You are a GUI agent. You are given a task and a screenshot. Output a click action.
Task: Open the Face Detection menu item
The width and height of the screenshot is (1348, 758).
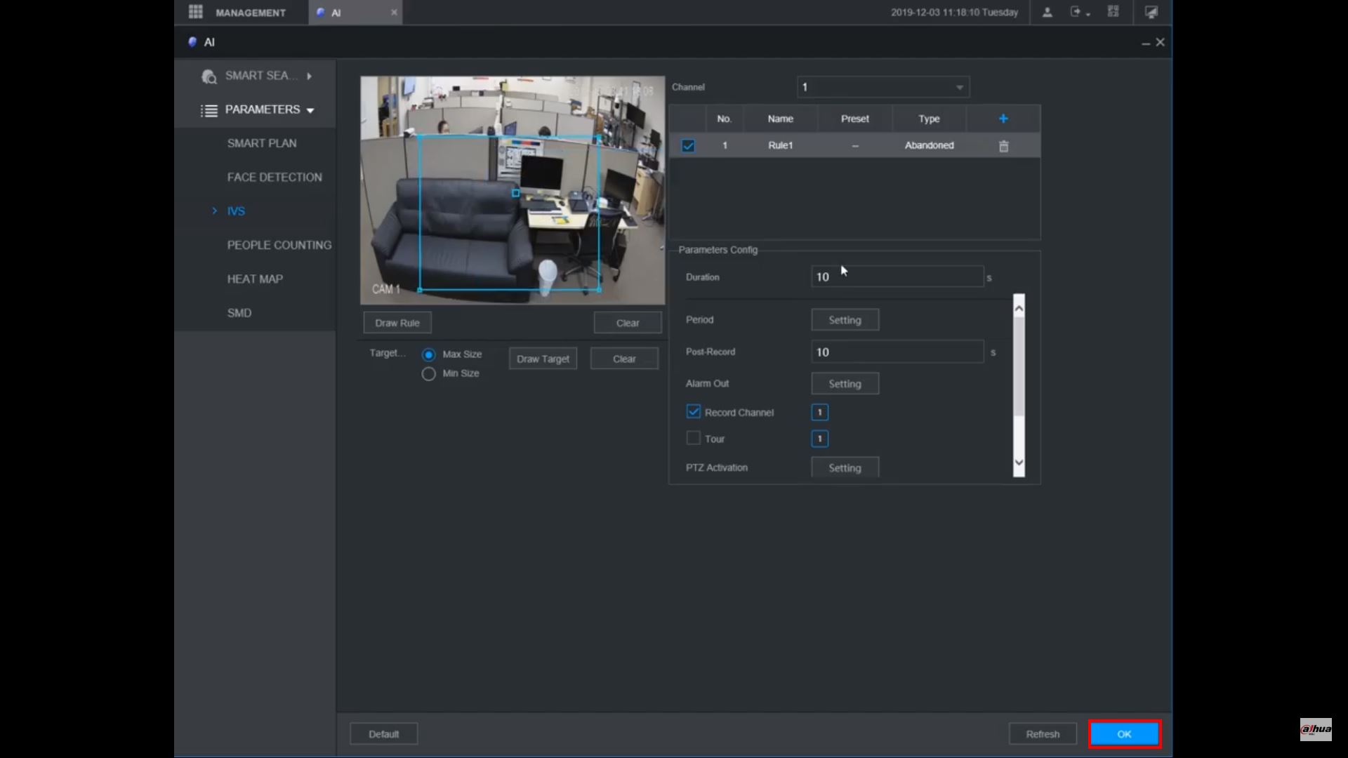pyautogui.click(x=275, y=178)
